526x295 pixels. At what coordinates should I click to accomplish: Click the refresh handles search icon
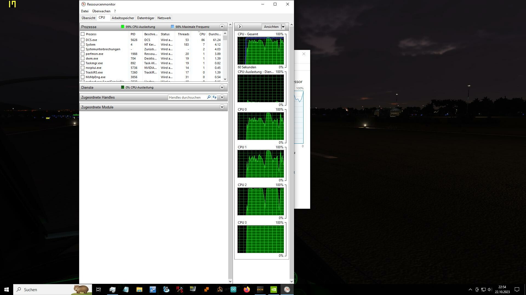pos(215,97)
